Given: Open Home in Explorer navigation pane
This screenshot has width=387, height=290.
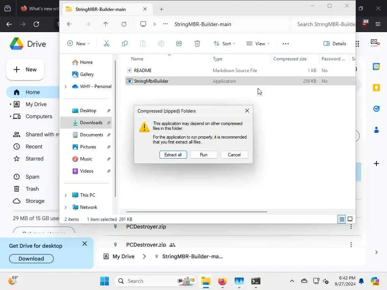Looking at the screenshot, I should (x=86, y=62).
